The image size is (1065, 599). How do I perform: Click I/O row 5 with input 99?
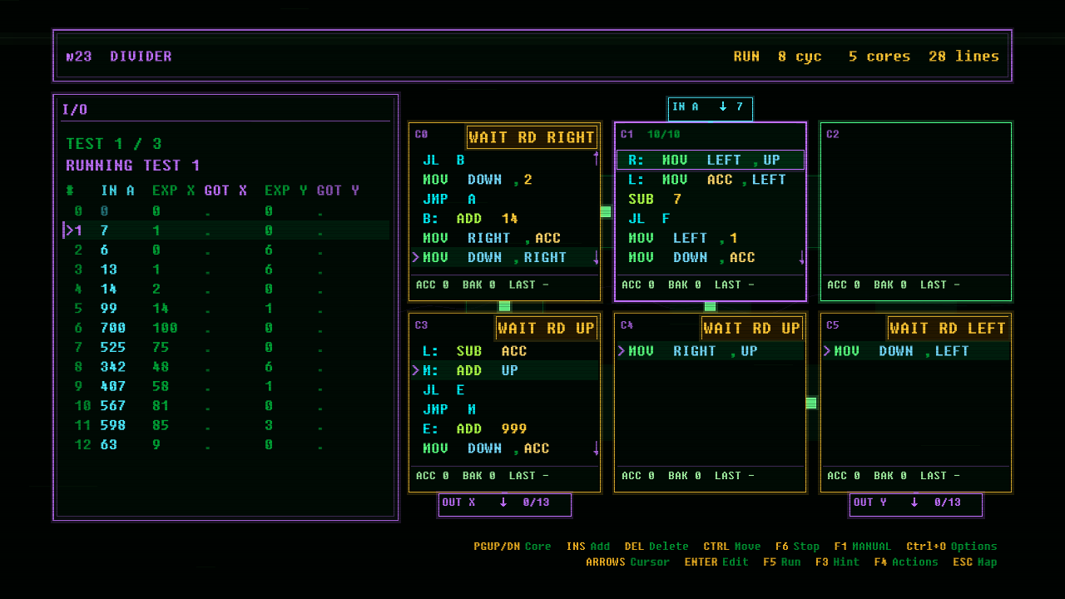tap(226, 309)
